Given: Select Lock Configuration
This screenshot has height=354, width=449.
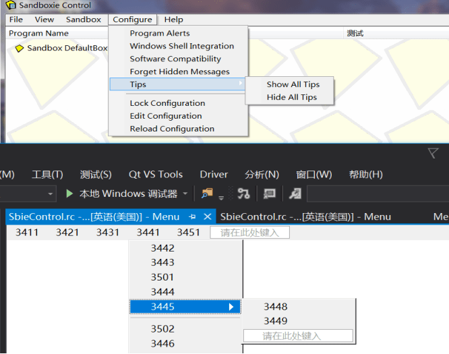Looking at the screenshot, I should click(167, 103).
